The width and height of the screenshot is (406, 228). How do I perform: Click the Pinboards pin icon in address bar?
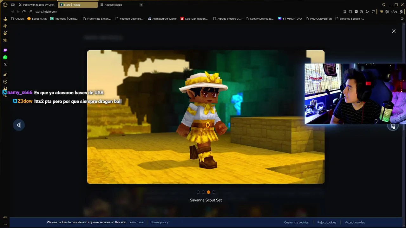pos(345,12)
